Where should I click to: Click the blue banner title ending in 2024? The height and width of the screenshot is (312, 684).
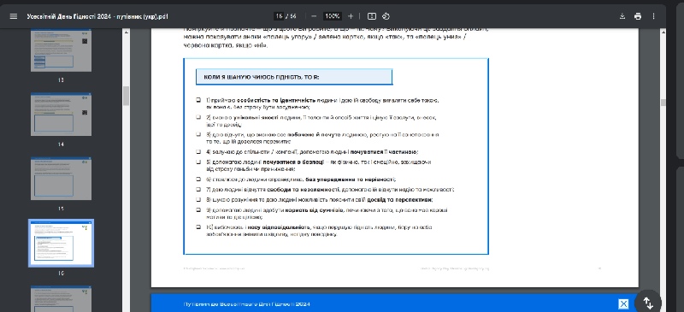[x=247, y=304]
